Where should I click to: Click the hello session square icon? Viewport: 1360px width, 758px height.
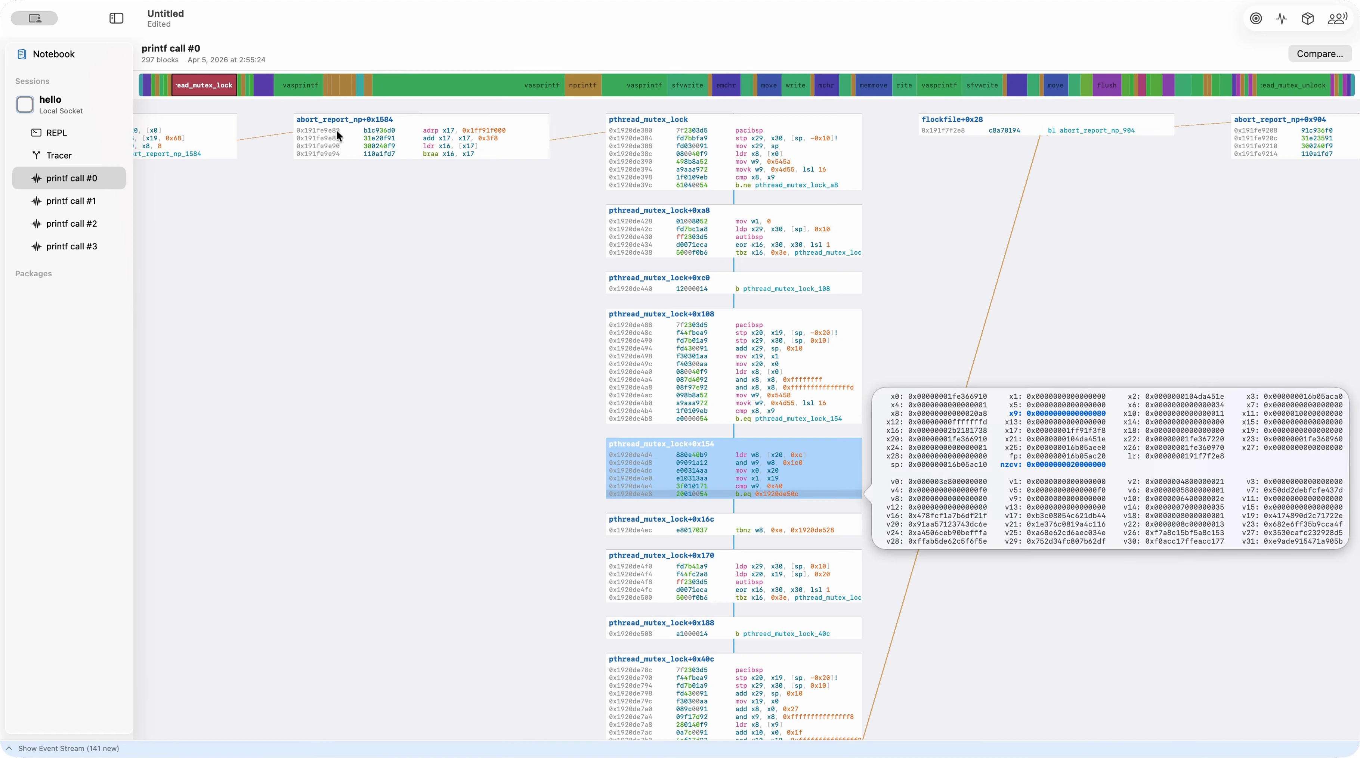[25, 105]
